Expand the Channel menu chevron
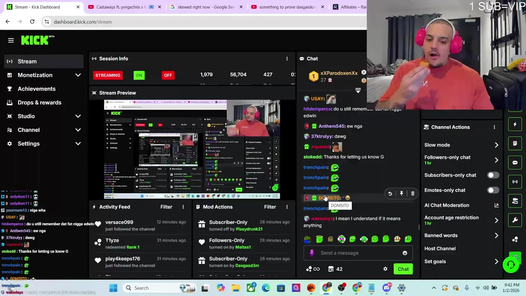The height and width of the screenshot is (296, 526). pos(78,130)
